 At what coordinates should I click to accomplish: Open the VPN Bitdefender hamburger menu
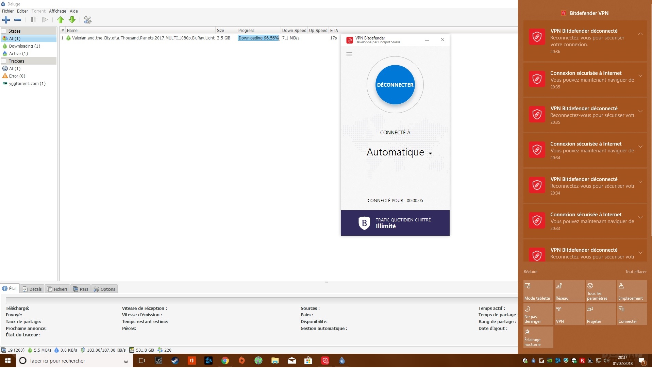[349, 54]
